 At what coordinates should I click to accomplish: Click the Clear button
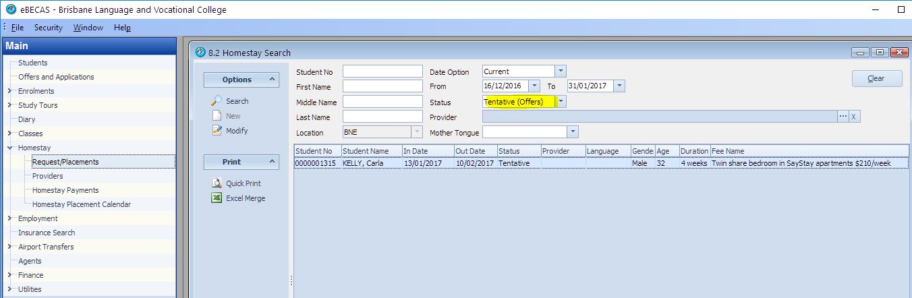point(876,78)
